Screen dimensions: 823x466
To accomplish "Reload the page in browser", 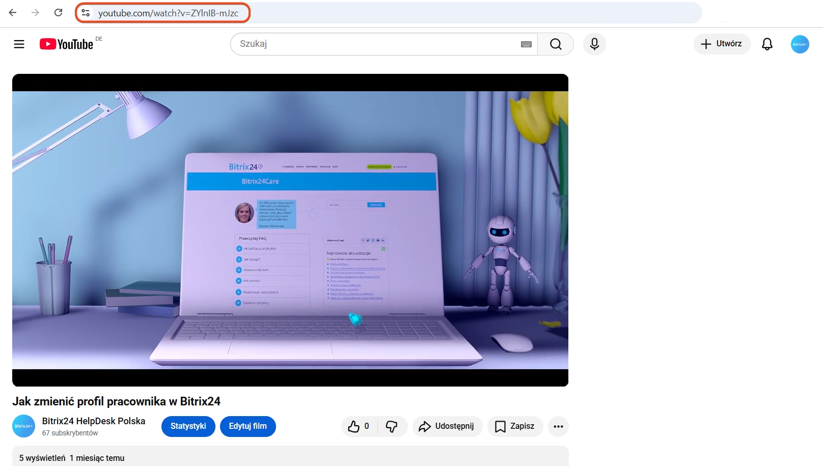I will click(x=59, y=13).
